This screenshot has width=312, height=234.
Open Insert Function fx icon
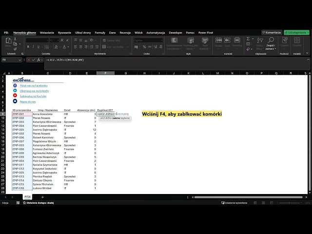coord(39,59)
